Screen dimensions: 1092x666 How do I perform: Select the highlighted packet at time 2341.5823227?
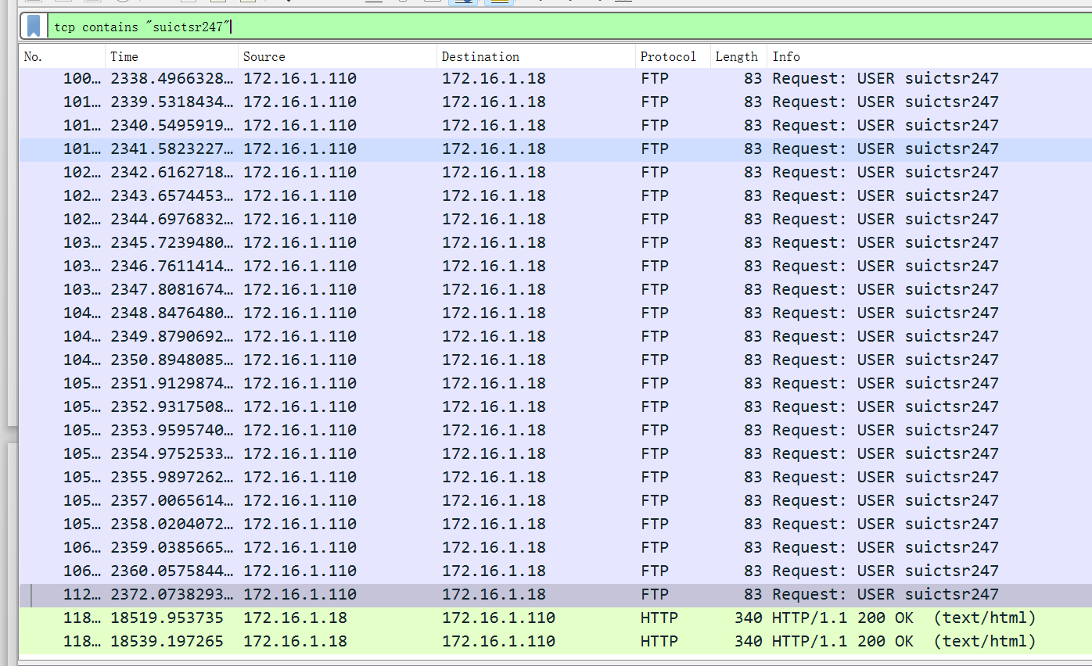coord(555,149)
